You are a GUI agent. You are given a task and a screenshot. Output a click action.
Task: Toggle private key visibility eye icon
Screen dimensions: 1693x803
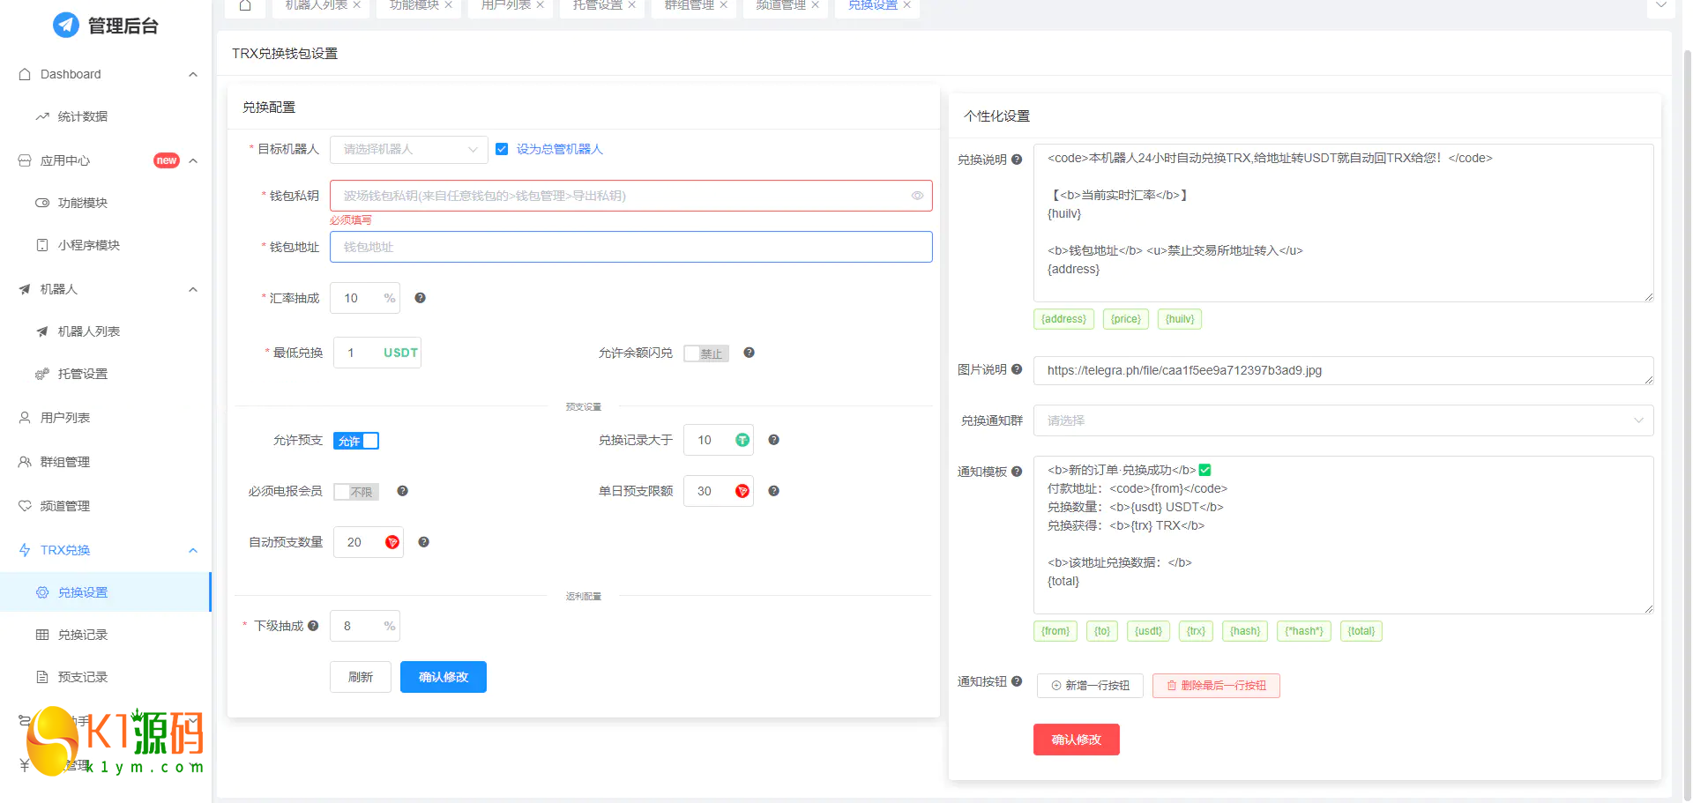point(917,196)
